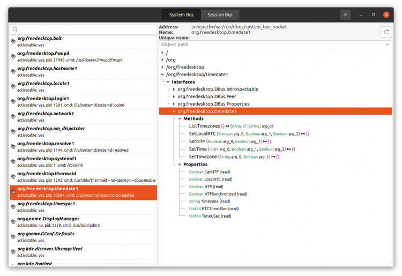Click the gear icon beside org.freedesktop.login1

(13, 101)
